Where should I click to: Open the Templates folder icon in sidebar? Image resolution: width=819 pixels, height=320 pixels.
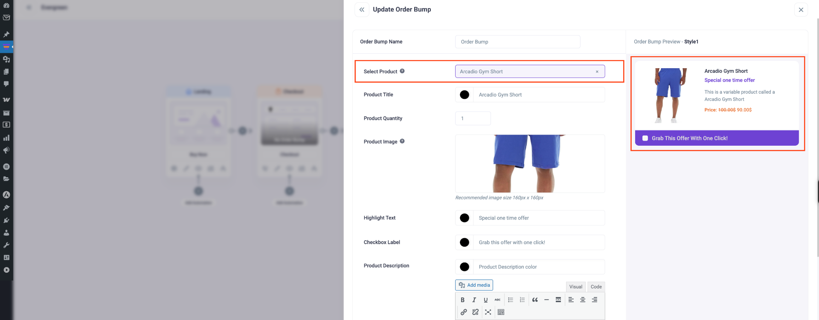tap(6, 179)
